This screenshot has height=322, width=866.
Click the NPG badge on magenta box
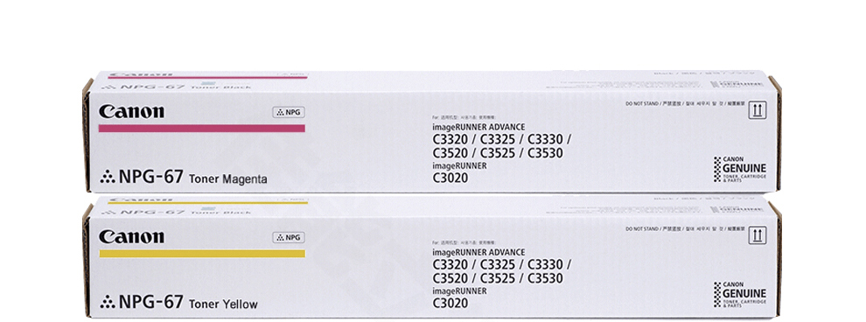tap(289, 112)
